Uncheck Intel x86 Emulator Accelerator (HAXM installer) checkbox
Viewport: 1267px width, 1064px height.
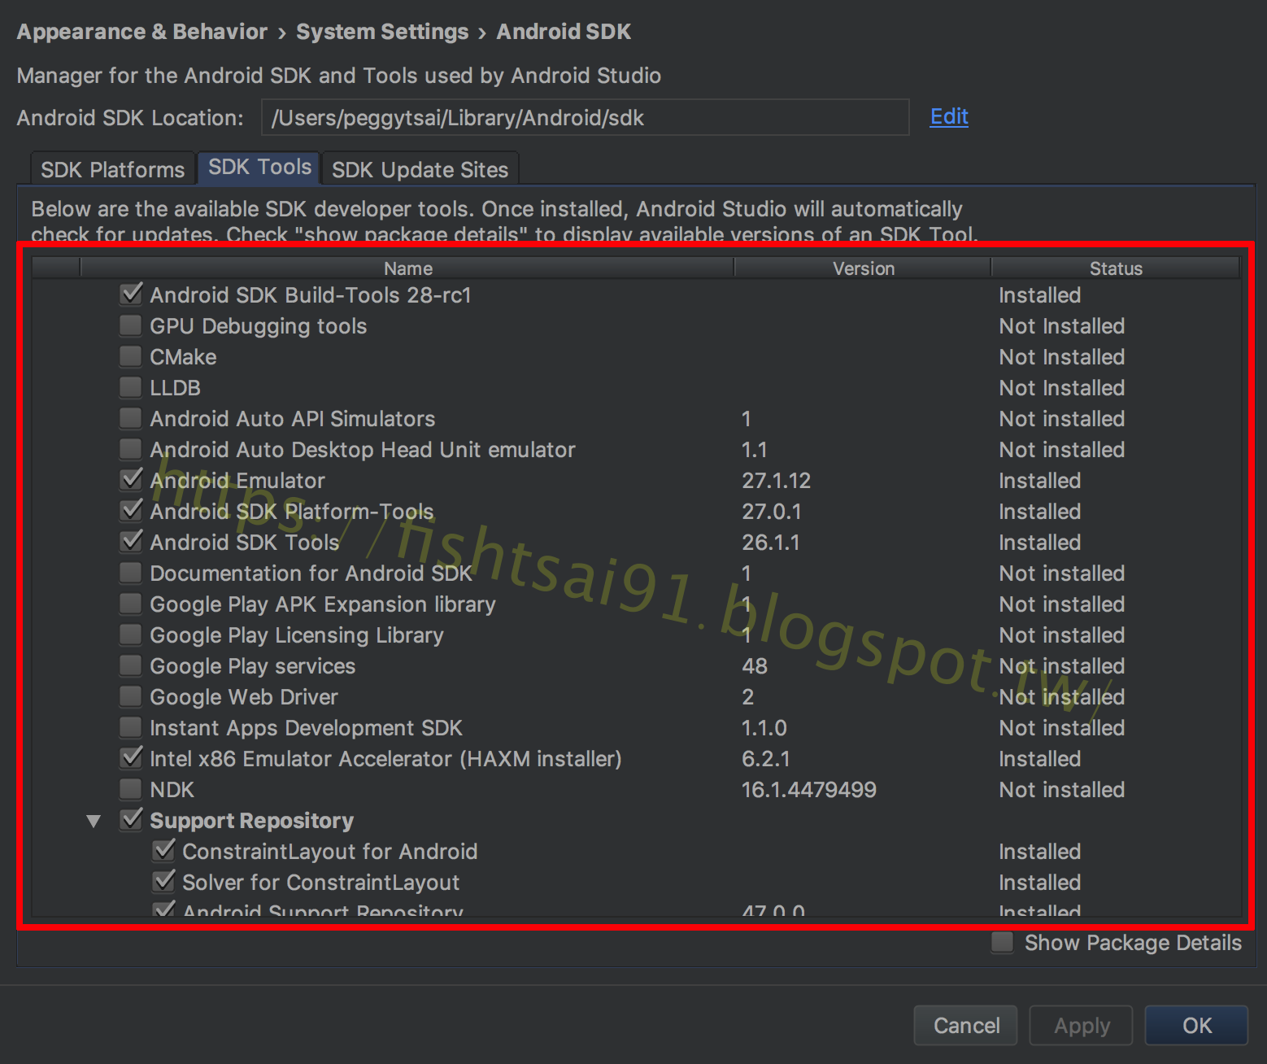(131, 758)
